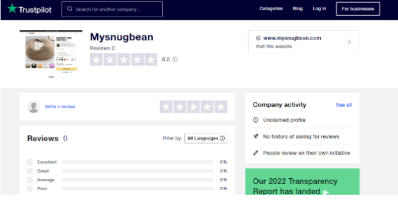Viewport: 398px width, 203px height.
Task: Tick the Poor filter checkbox
Action: click(x=30, y=188)
